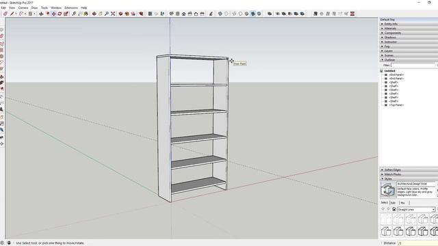Switch to Left view
The height and width of the screenshot is (246, 438).
point(202,14)
